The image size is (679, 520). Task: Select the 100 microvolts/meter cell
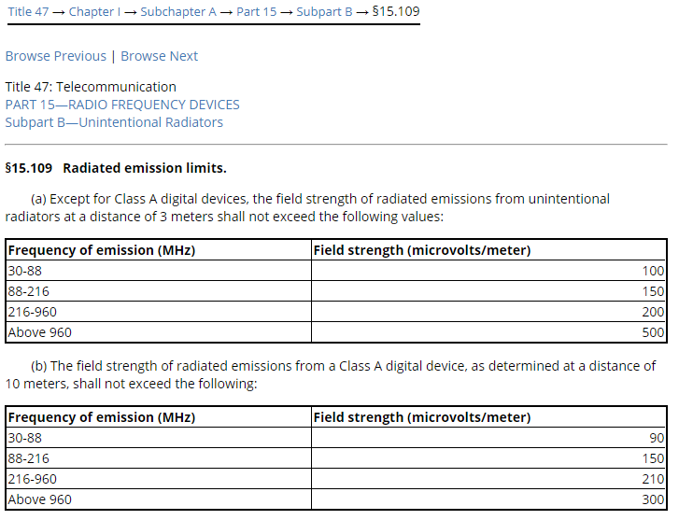(x=488, y=271)
